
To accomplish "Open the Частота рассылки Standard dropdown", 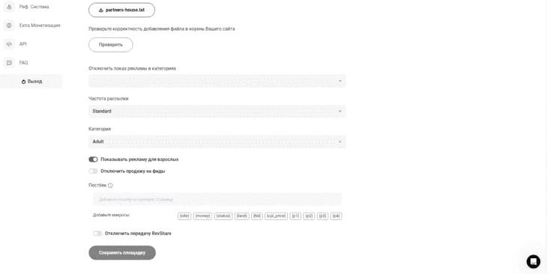I will click(217, 112).
